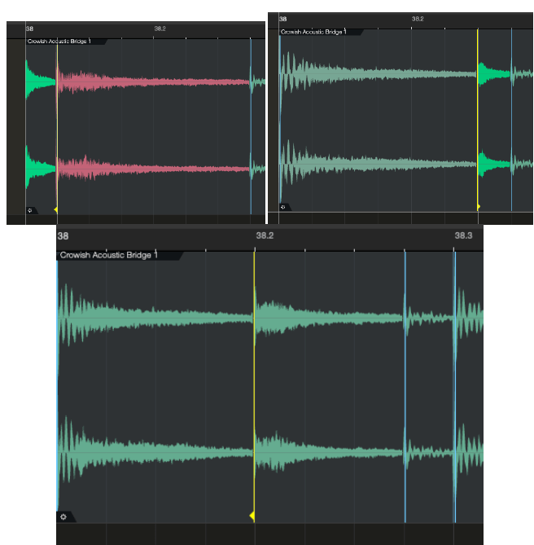
Task: Click 'Crowish Acoustic Bridge 1' label in bottom panel
Action: pos(108,255)
